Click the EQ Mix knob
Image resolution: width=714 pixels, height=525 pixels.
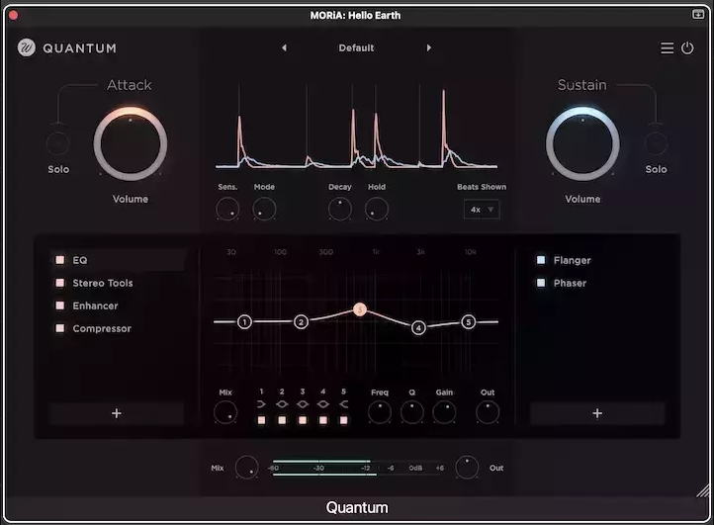[x=225, y=412]
